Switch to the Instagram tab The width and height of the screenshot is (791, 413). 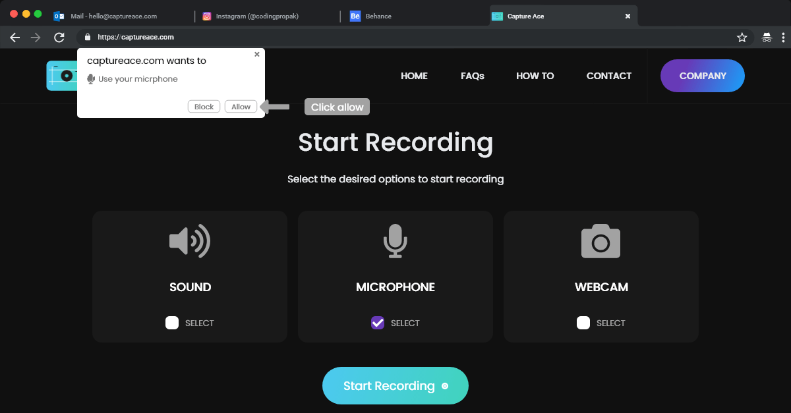point(257,16)
